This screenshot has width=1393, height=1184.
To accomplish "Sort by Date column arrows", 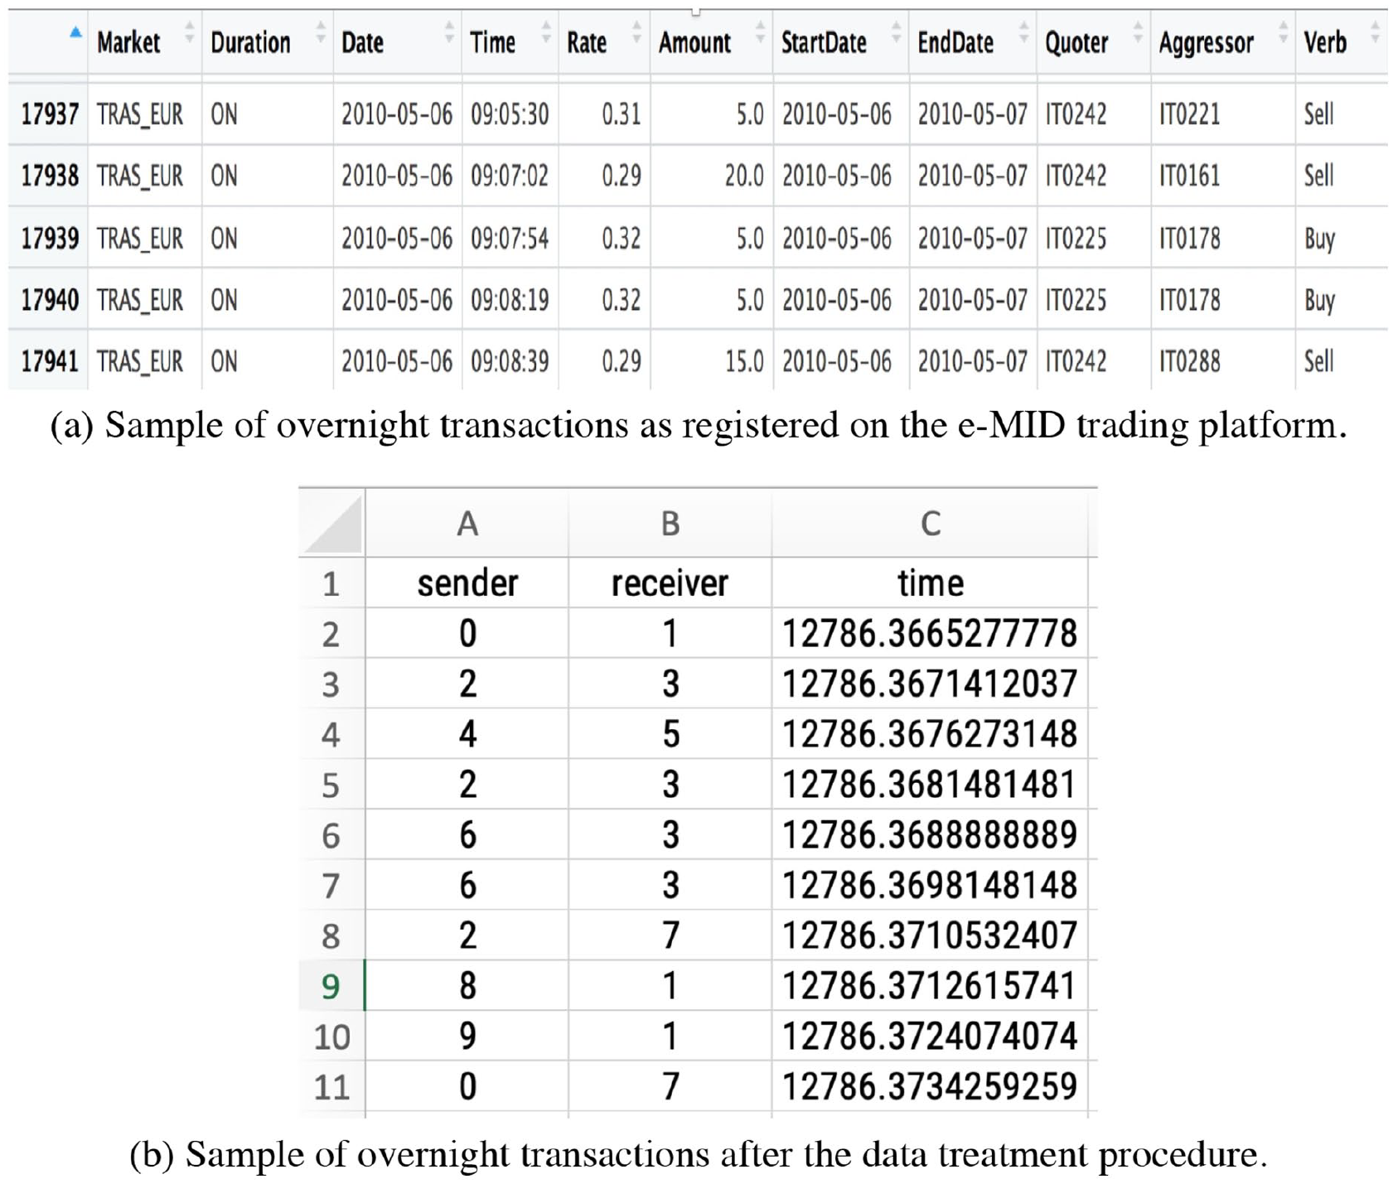I will (449, 33).
